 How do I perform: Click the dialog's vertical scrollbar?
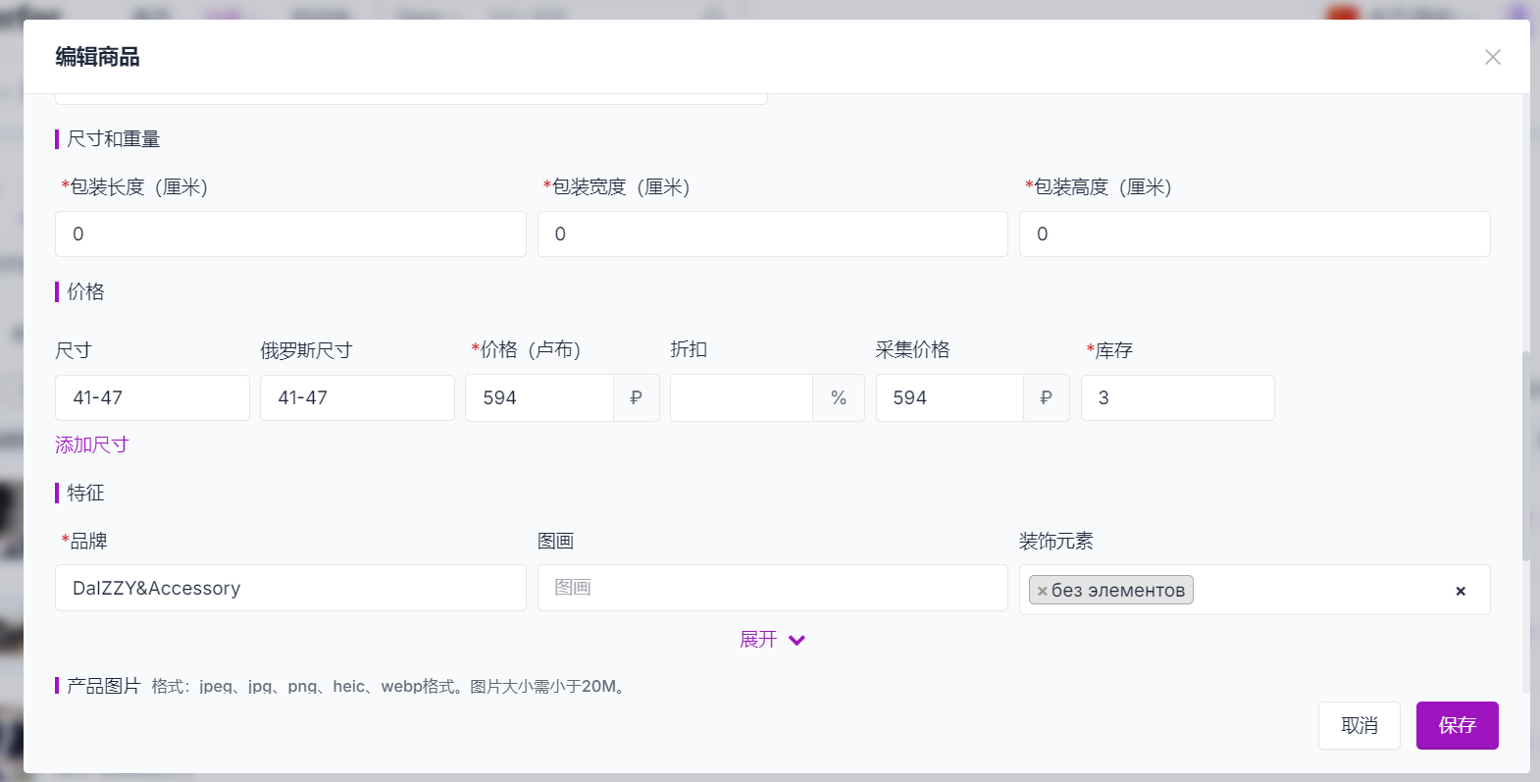[x=1524, y=456]
